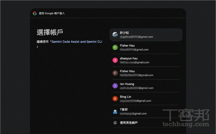Select the 許少耘 account profile photo
The height and width of the screenshot is (134, 216).
point(115,34)
